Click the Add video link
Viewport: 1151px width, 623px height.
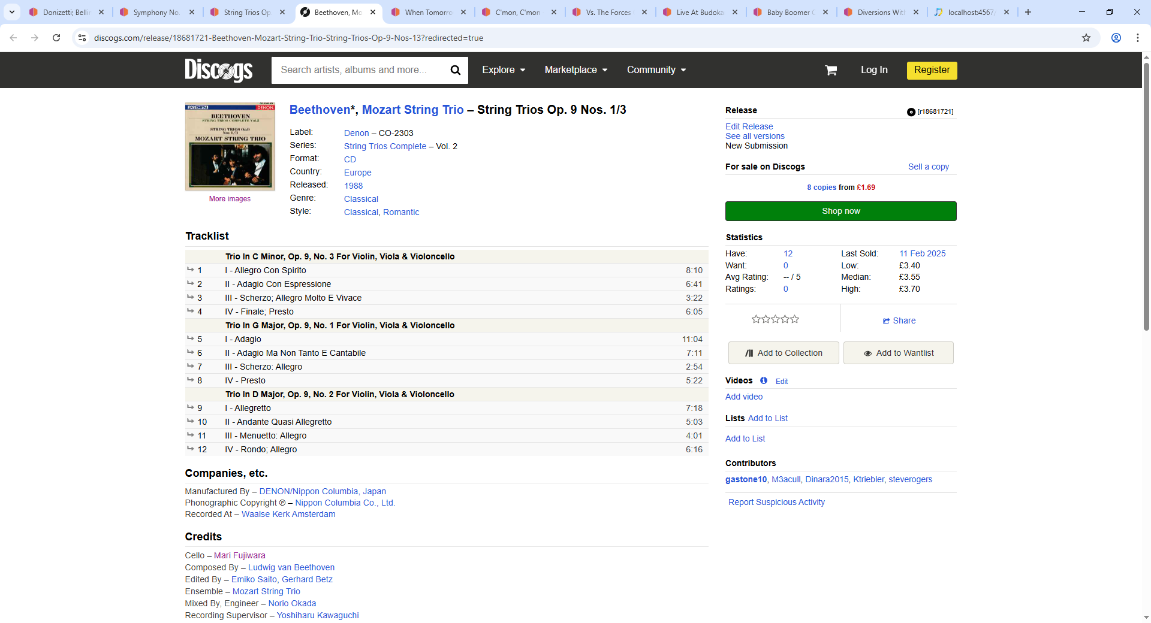coord(744,397)
